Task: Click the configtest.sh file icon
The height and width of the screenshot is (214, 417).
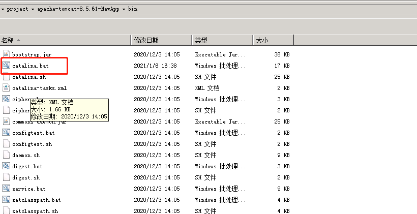Action: pyautogui.click(x=6, y=143)
